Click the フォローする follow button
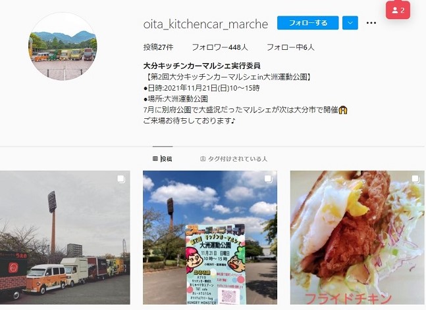 click(307, 23)
